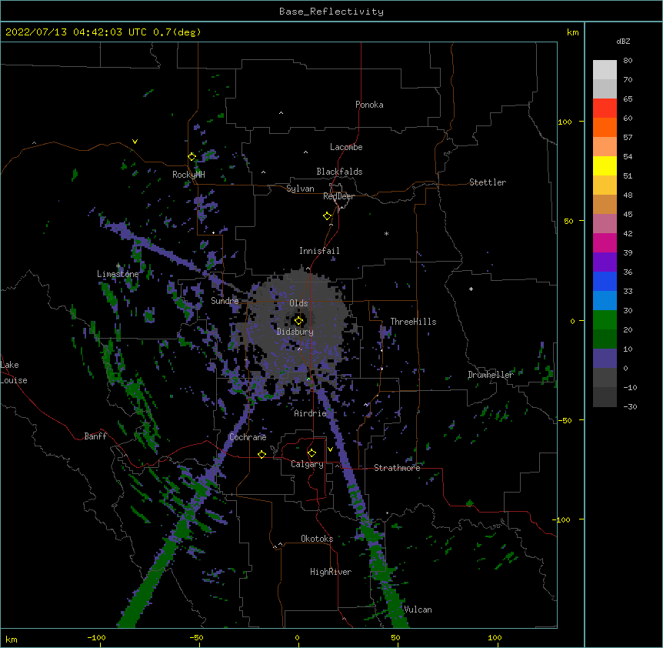This screenshot has height=648, width=663.
Task: Click the Ponoka city label
Action: click(x=369, y=105)
